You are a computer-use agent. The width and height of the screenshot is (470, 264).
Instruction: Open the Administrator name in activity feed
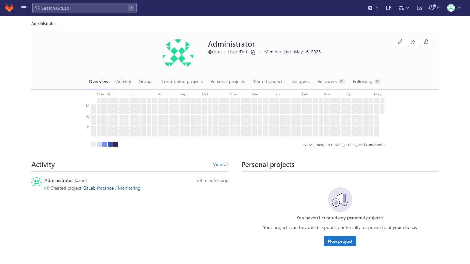pos(59,180)
